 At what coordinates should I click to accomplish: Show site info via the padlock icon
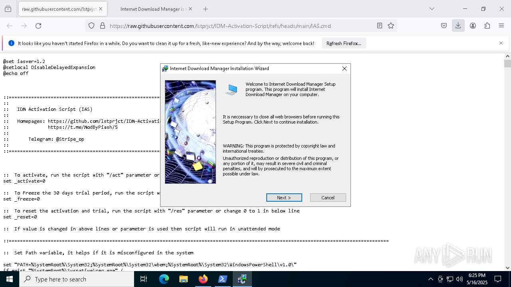point(103,26)
